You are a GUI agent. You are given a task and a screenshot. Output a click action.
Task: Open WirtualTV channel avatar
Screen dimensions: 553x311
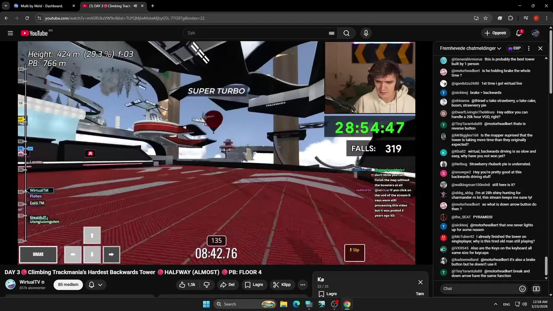10,284
